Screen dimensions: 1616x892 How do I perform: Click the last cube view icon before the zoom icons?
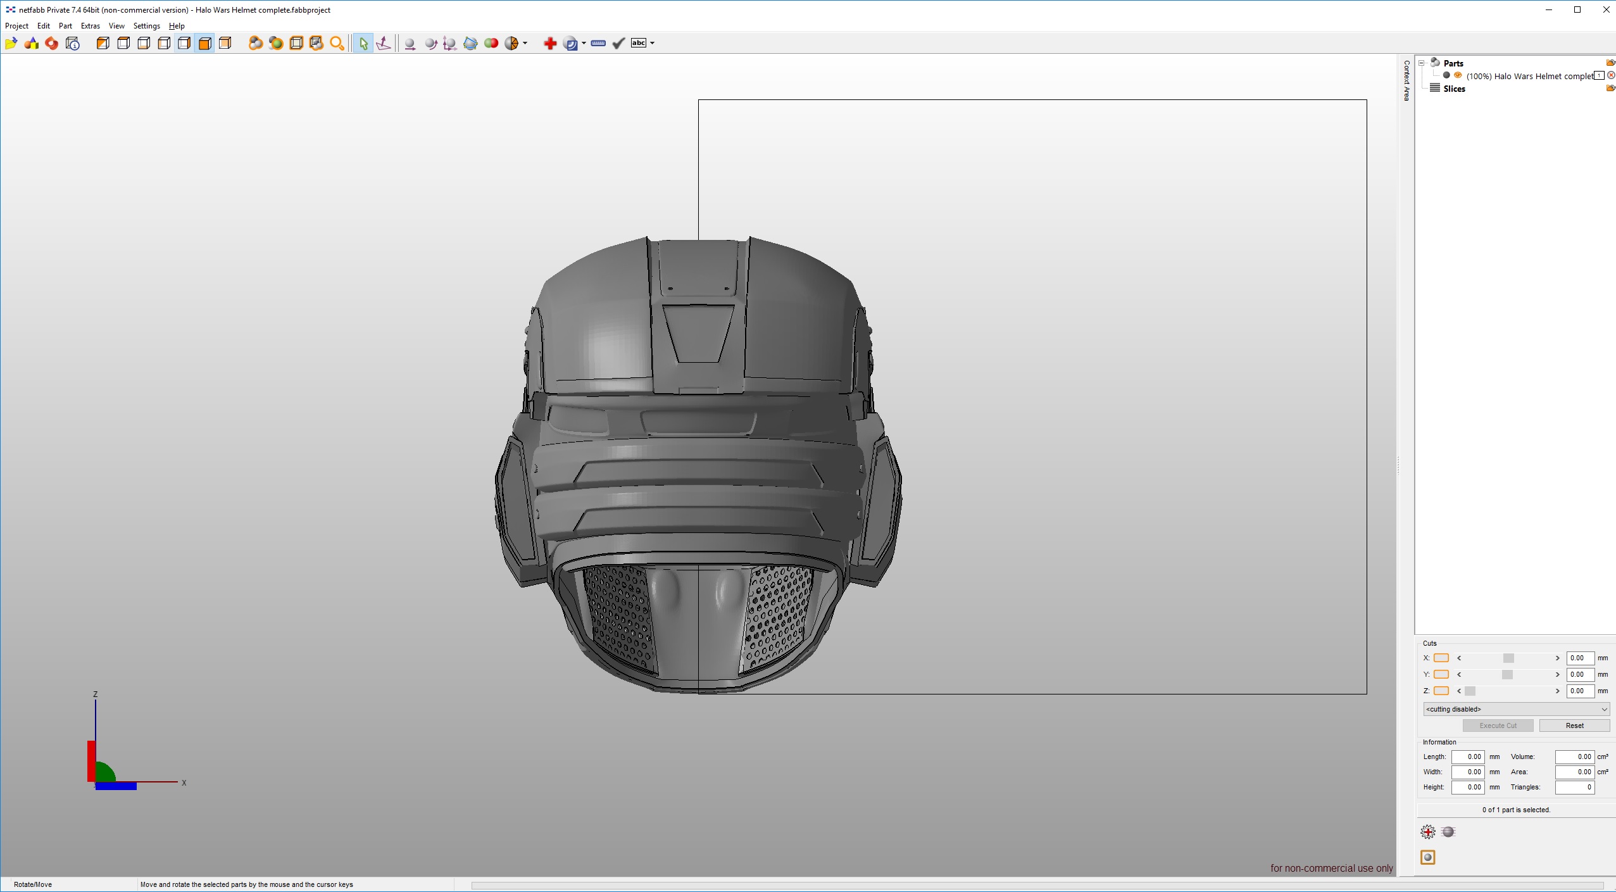click(x=225, y=43)
